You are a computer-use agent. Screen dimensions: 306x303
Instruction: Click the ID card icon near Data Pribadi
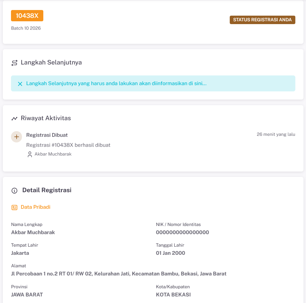[14, 207]
